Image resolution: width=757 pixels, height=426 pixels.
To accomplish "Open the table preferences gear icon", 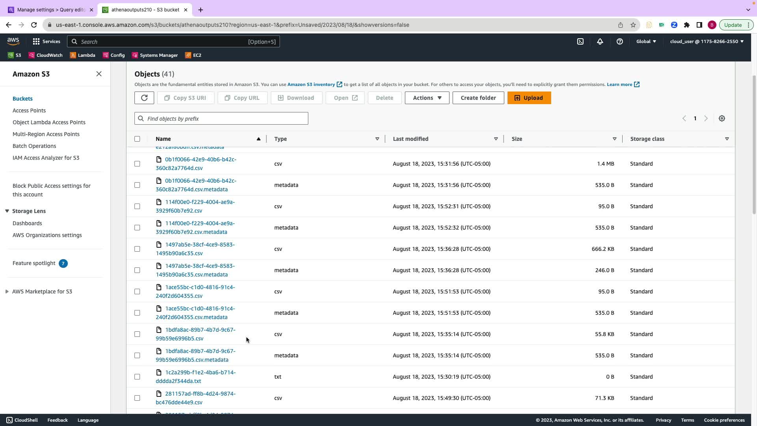I will [722, 118].
